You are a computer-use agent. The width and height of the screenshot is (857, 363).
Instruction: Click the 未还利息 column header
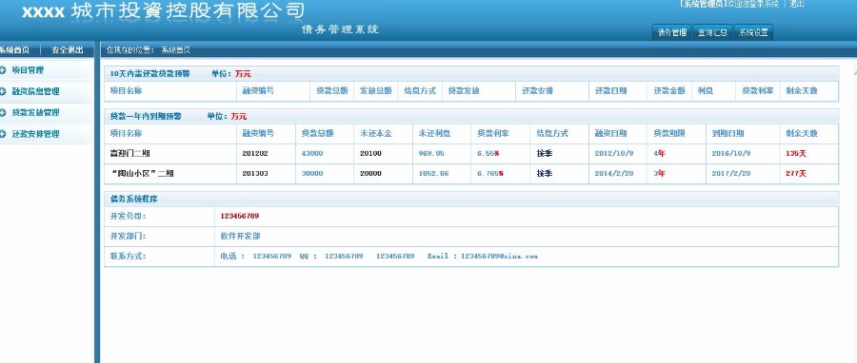pyautogui.click(x=435, y=134)
